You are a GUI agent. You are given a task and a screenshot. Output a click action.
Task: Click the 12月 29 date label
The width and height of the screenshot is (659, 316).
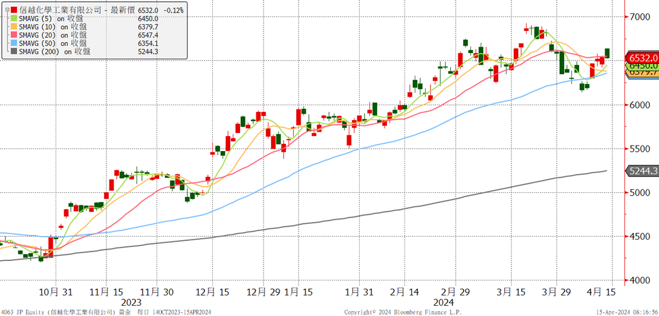(x=262, y=292)
